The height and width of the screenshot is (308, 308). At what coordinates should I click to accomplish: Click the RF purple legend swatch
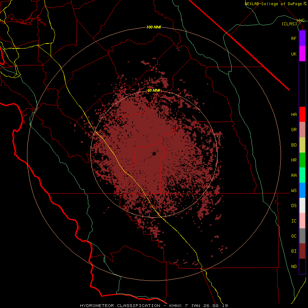(x=302, y=38)
